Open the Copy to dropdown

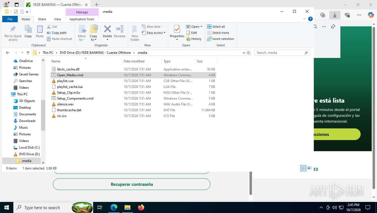pyautogui.click(x=94, y=33)
